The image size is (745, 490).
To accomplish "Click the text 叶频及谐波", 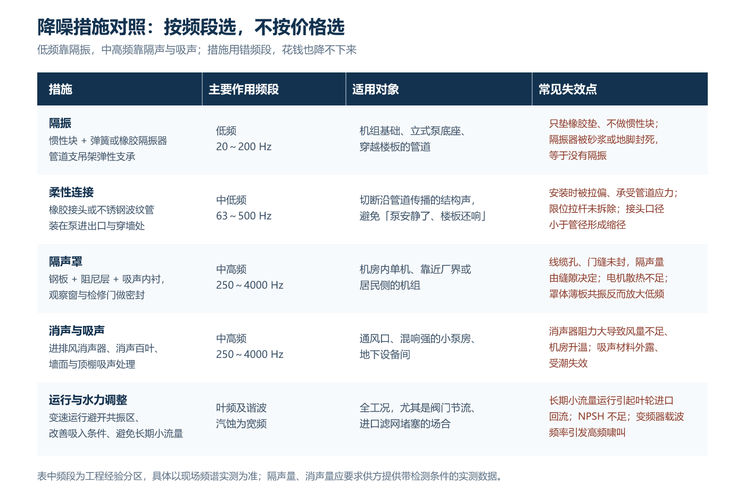I will pos(242,407).
